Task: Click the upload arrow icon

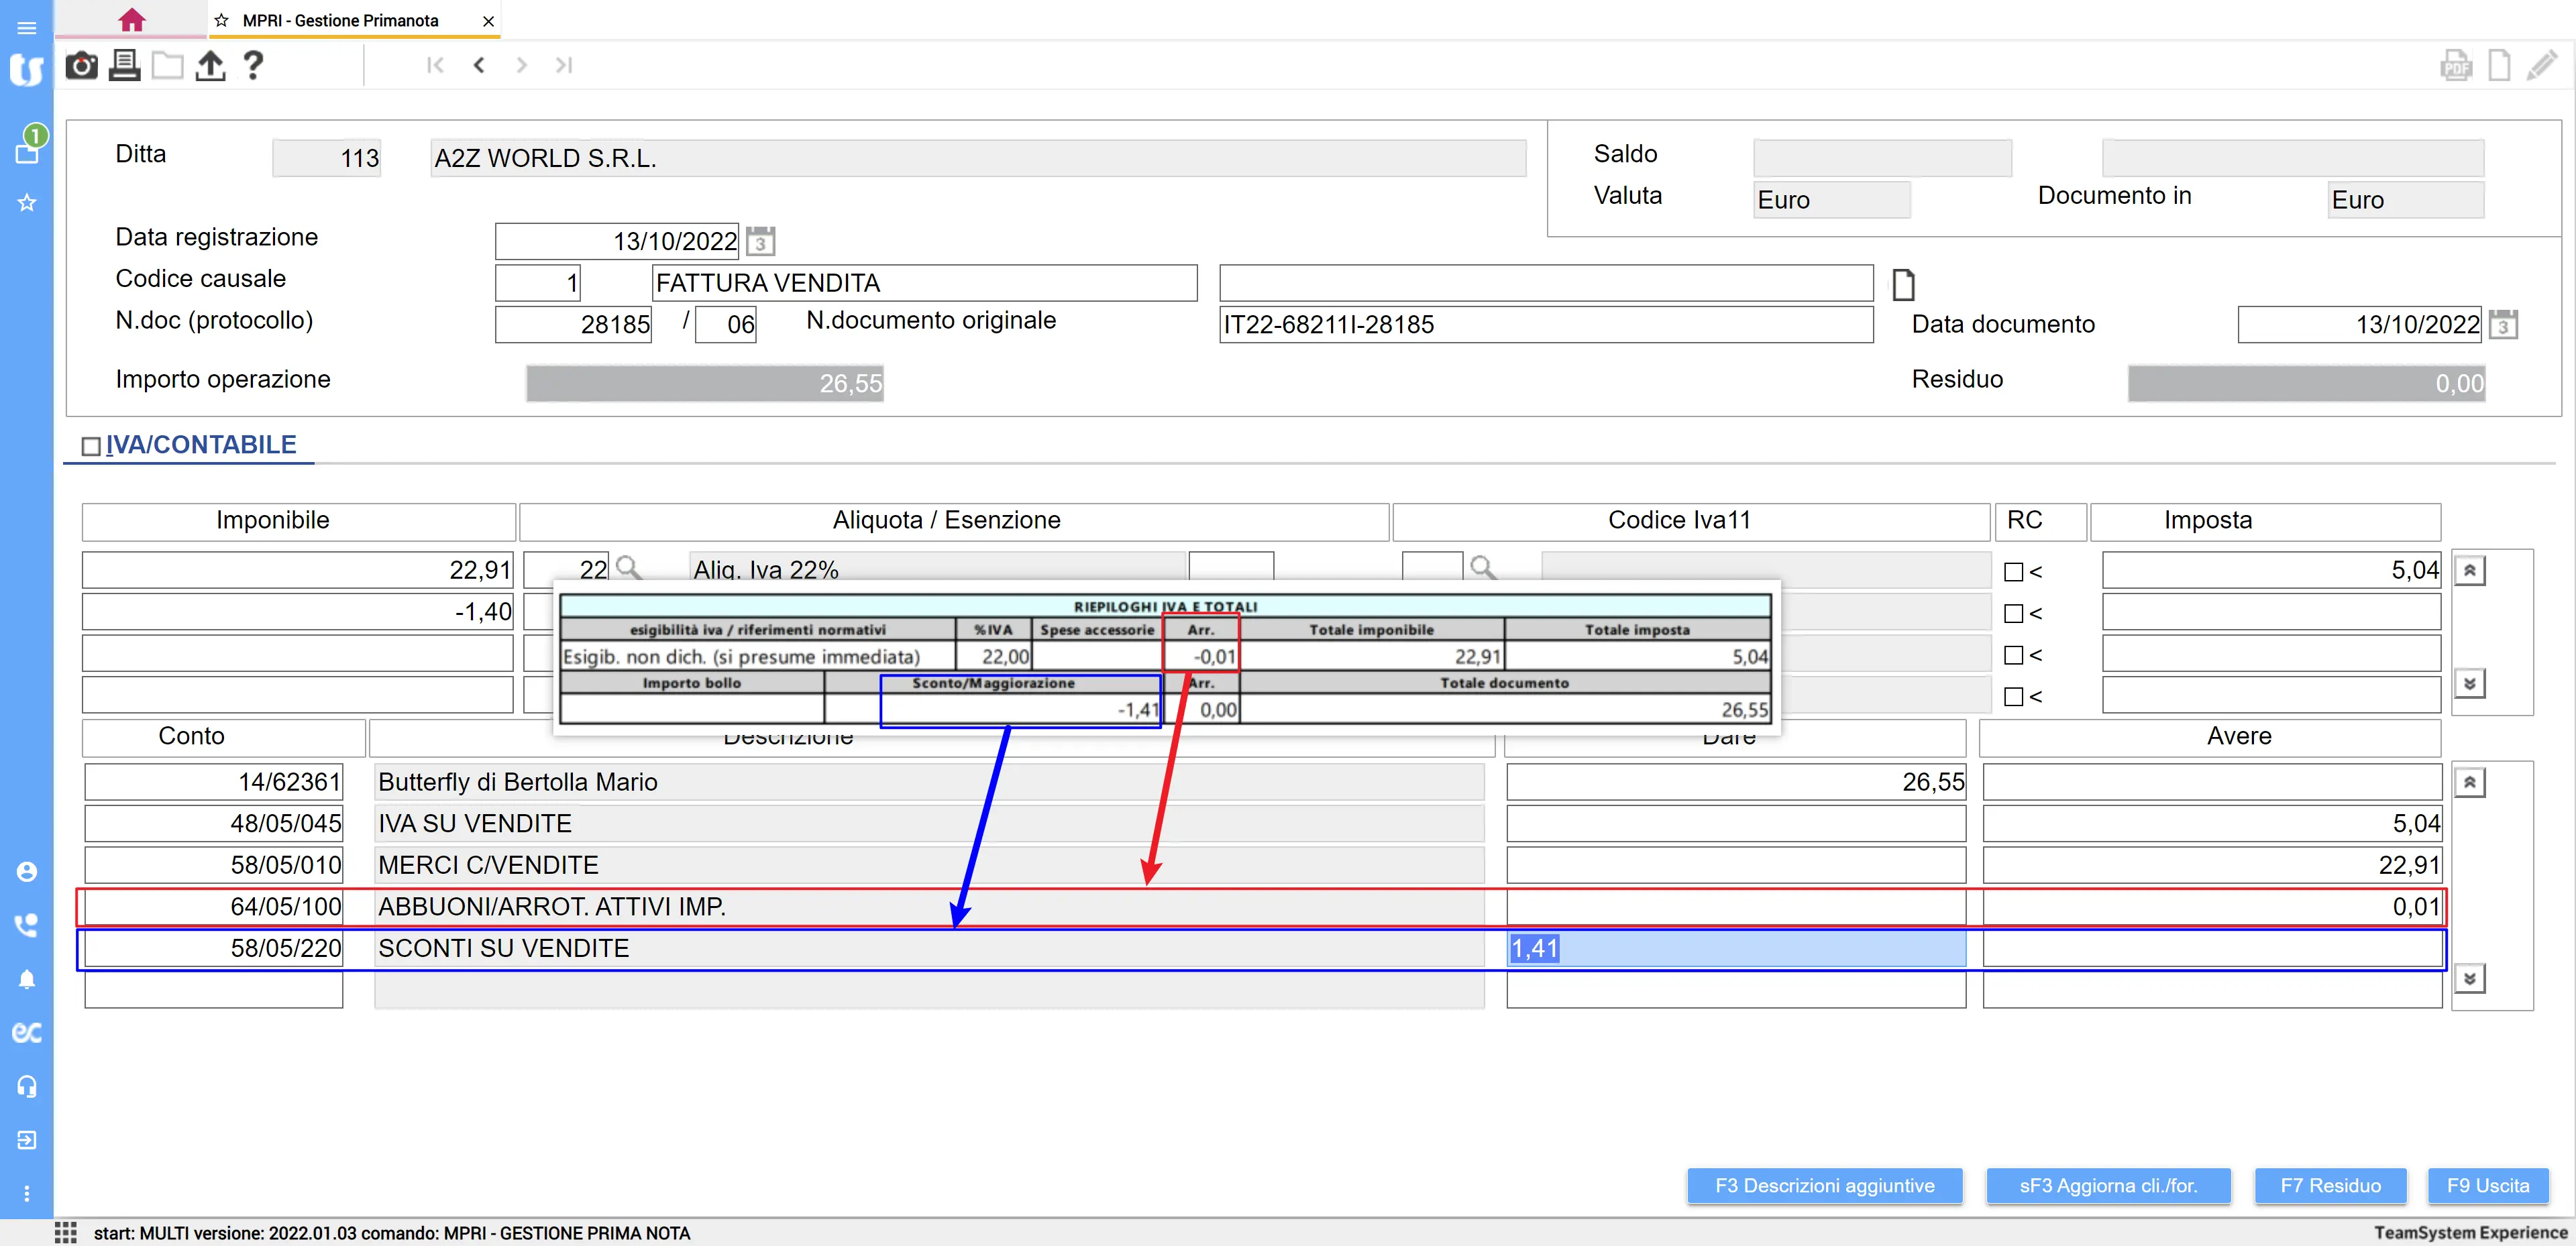Action: 210,66
